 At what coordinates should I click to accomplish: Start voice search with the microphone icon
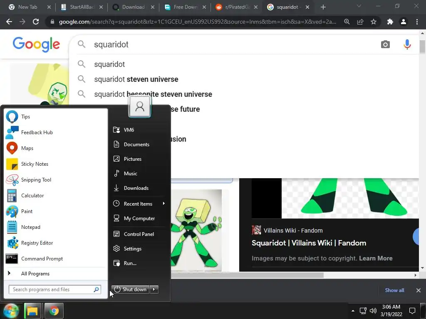click(x=407, y=44)
